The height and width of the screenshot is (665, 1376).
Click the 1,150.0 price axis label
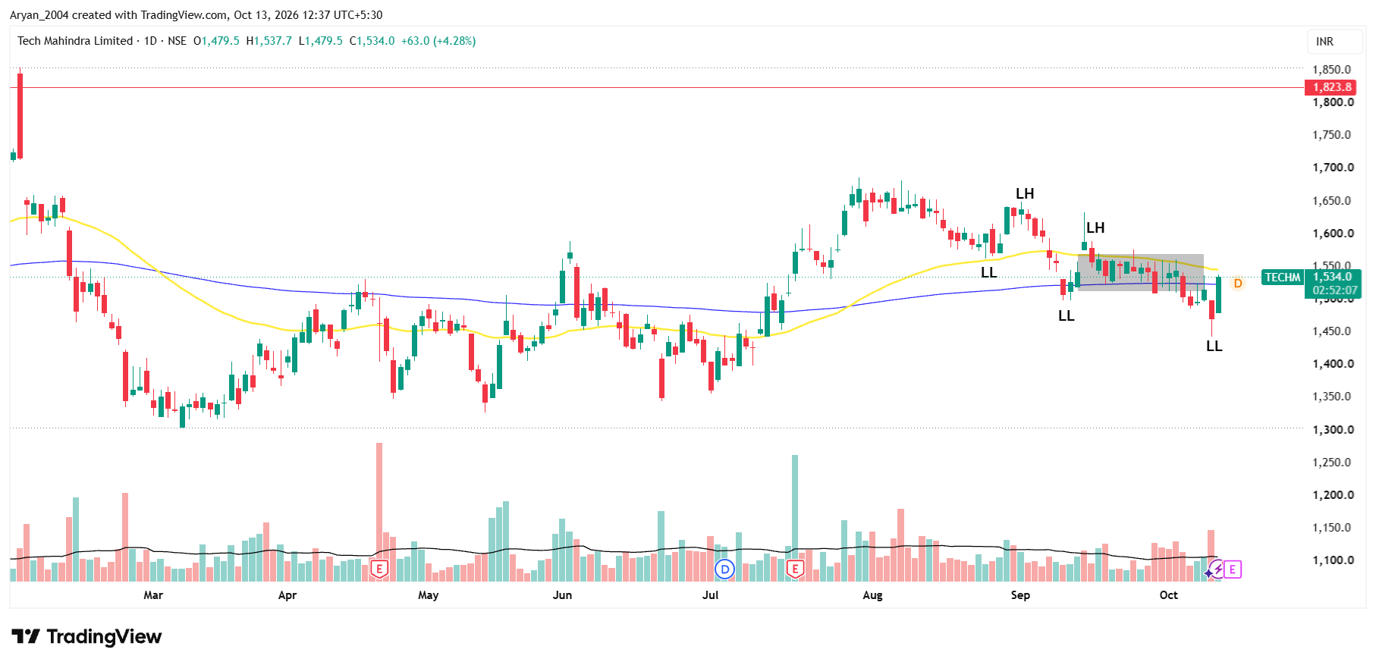point(1333,528)
